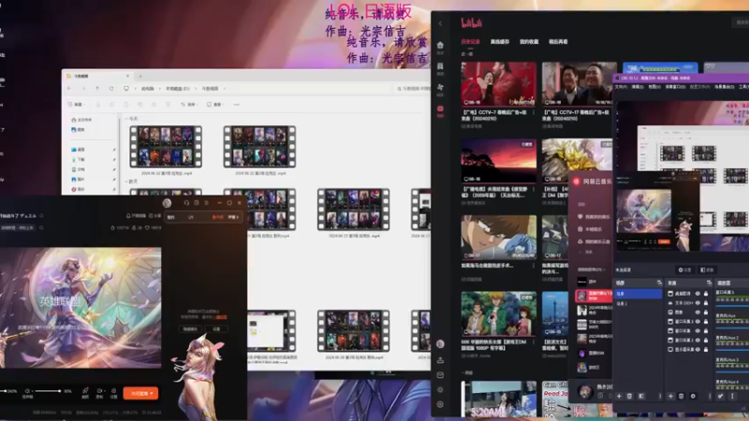Switch to 离线缓存 tab in Bilibili
749x421 pixels.
tap(500, 41)
